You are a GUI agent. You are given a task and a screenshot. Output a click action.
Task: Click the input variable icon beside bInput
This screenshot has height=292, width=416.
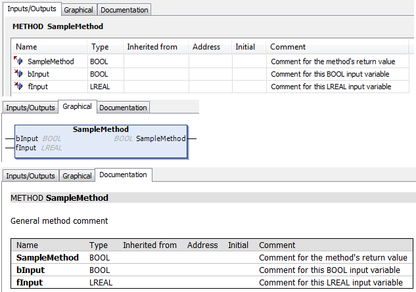point(18,73)
